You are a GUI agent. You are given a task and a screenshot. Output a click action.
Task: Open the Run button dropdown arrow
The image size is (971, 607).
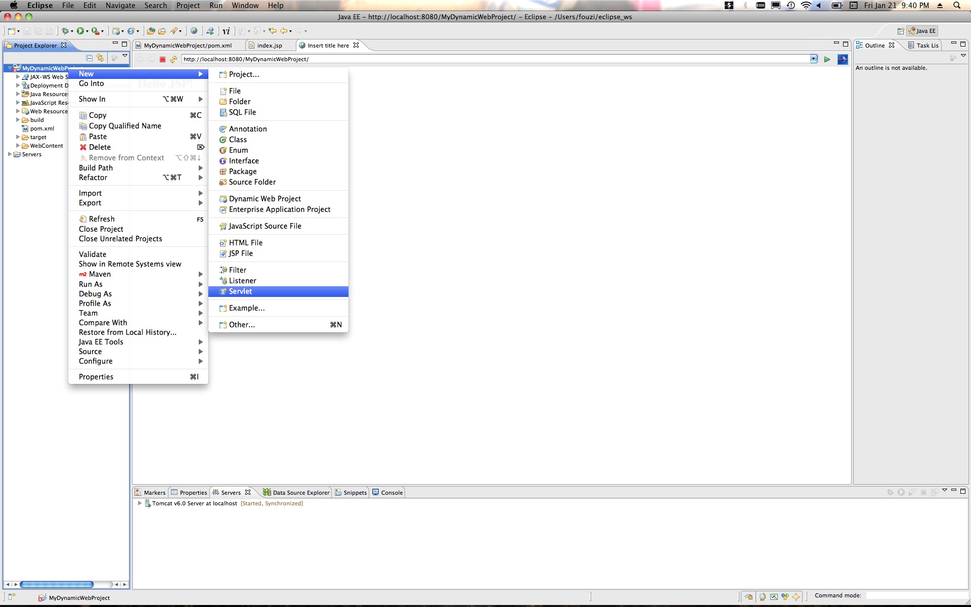pyautogui.click(x=87, y=31)
